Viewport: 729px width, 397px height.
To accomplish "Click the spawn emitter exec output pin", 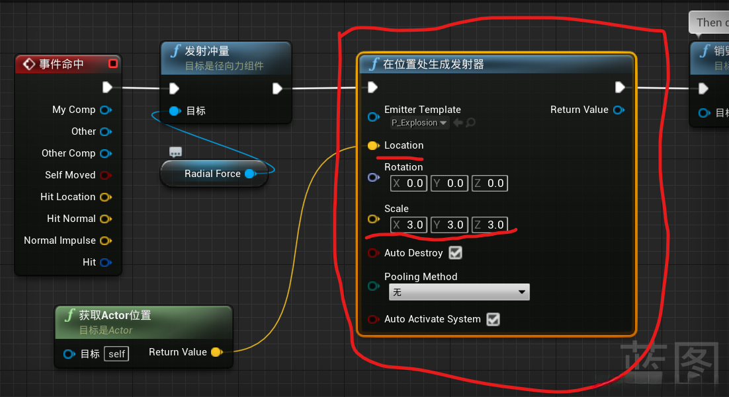I will tap(620, 87).
